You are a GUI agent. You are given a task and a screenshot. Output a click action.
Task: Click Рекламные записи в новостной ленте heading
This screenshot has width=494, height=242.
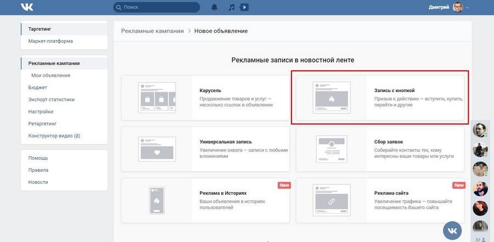(293, 60)
